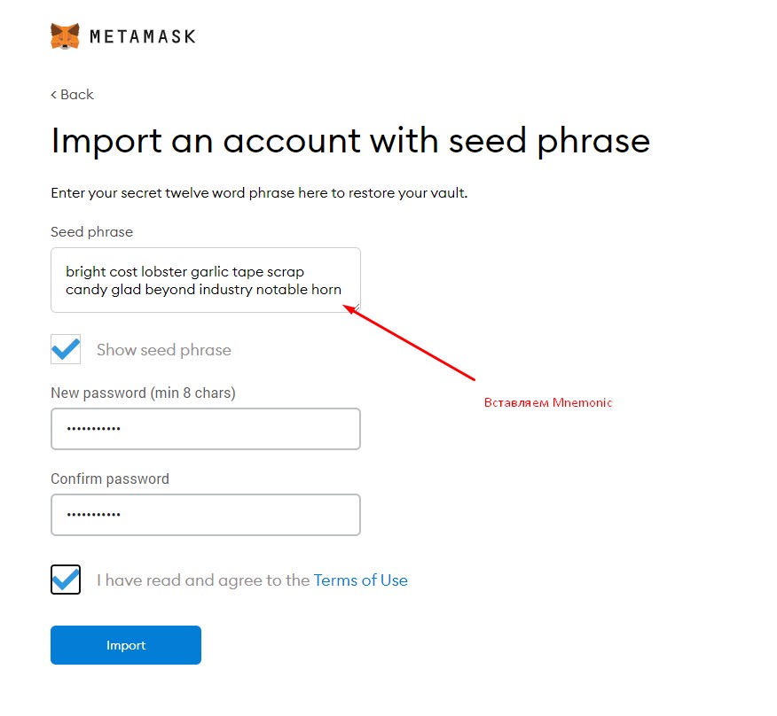Click the METAMASK wordmark text
The image size is (777, 716).
(x=142, y=36)
